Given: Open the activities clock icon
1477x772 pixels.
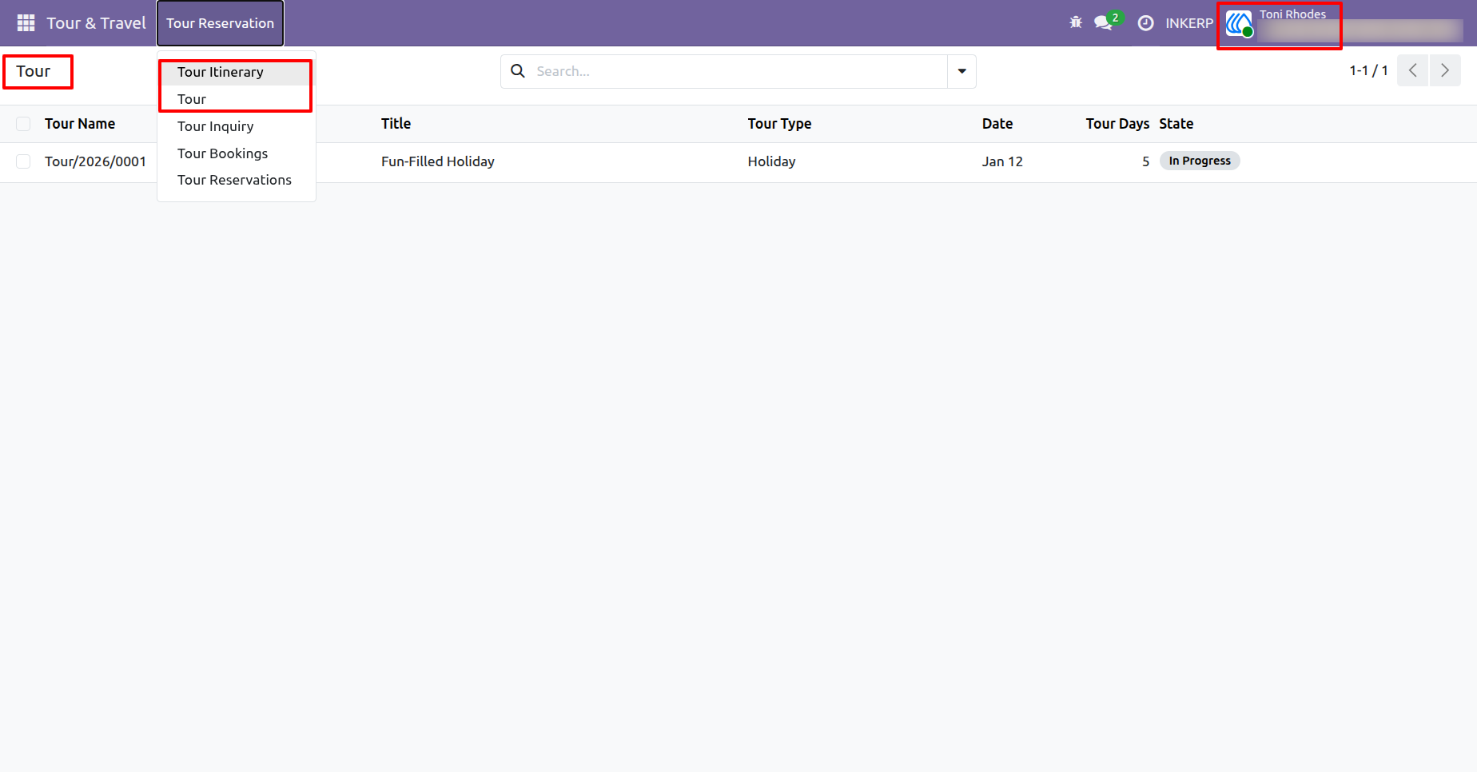Looking at the screenshot, I should tap(1145, 23).
